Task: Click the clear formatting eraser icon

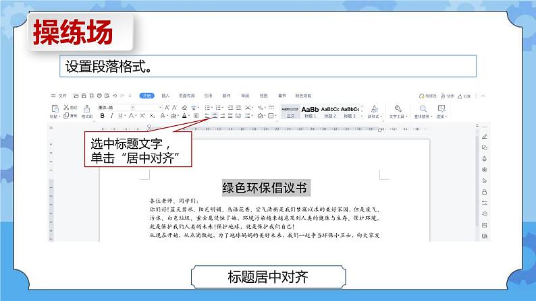Action: click(x=184, y=108)
